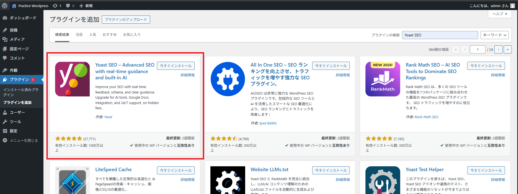Open インストール済みプラグイン submenu
This screenshot has width=518, height=194.
(x=21, y=92)
